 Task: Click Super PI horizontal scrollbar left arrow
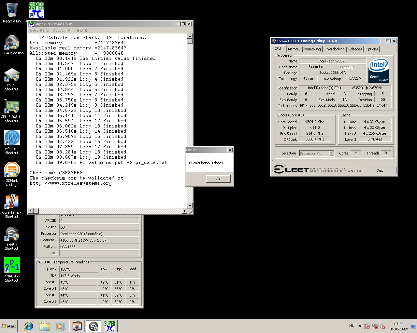31,211
